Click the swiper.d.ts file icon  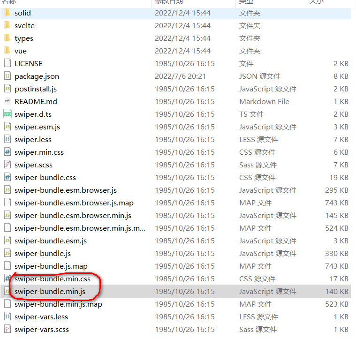tap(8, 113)
